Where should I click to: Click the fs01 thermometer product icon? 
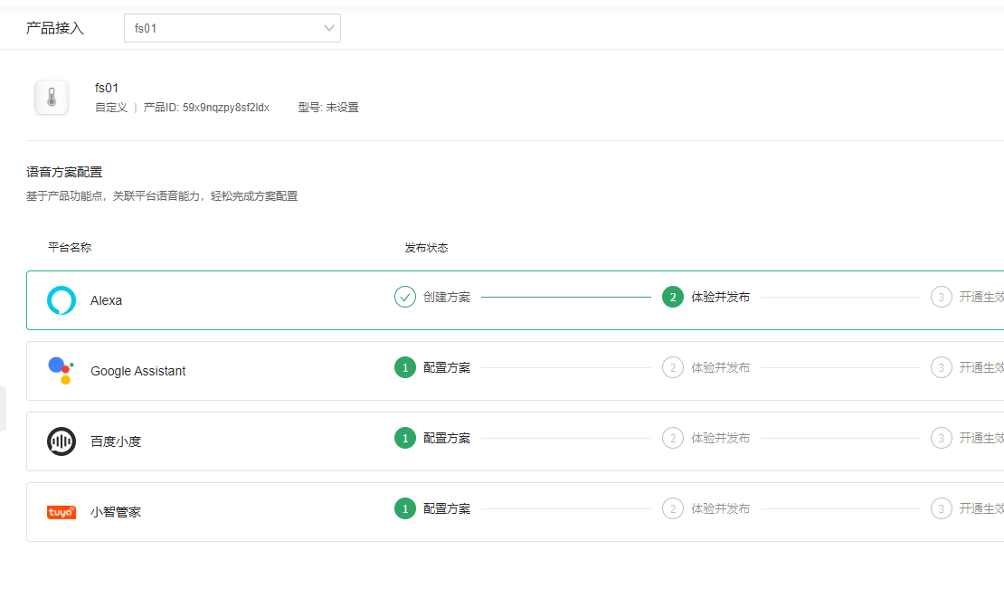[x=52, y=98]
